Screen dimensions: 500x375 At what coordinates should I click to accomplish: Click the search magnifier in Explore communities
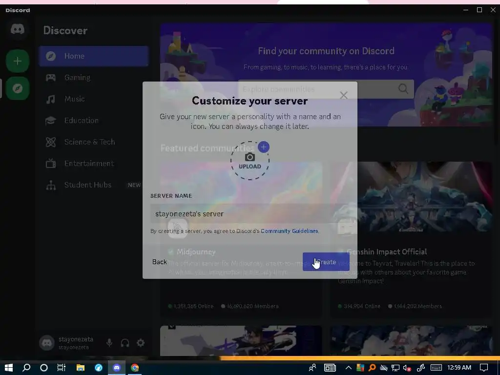[x=403, y=89]
